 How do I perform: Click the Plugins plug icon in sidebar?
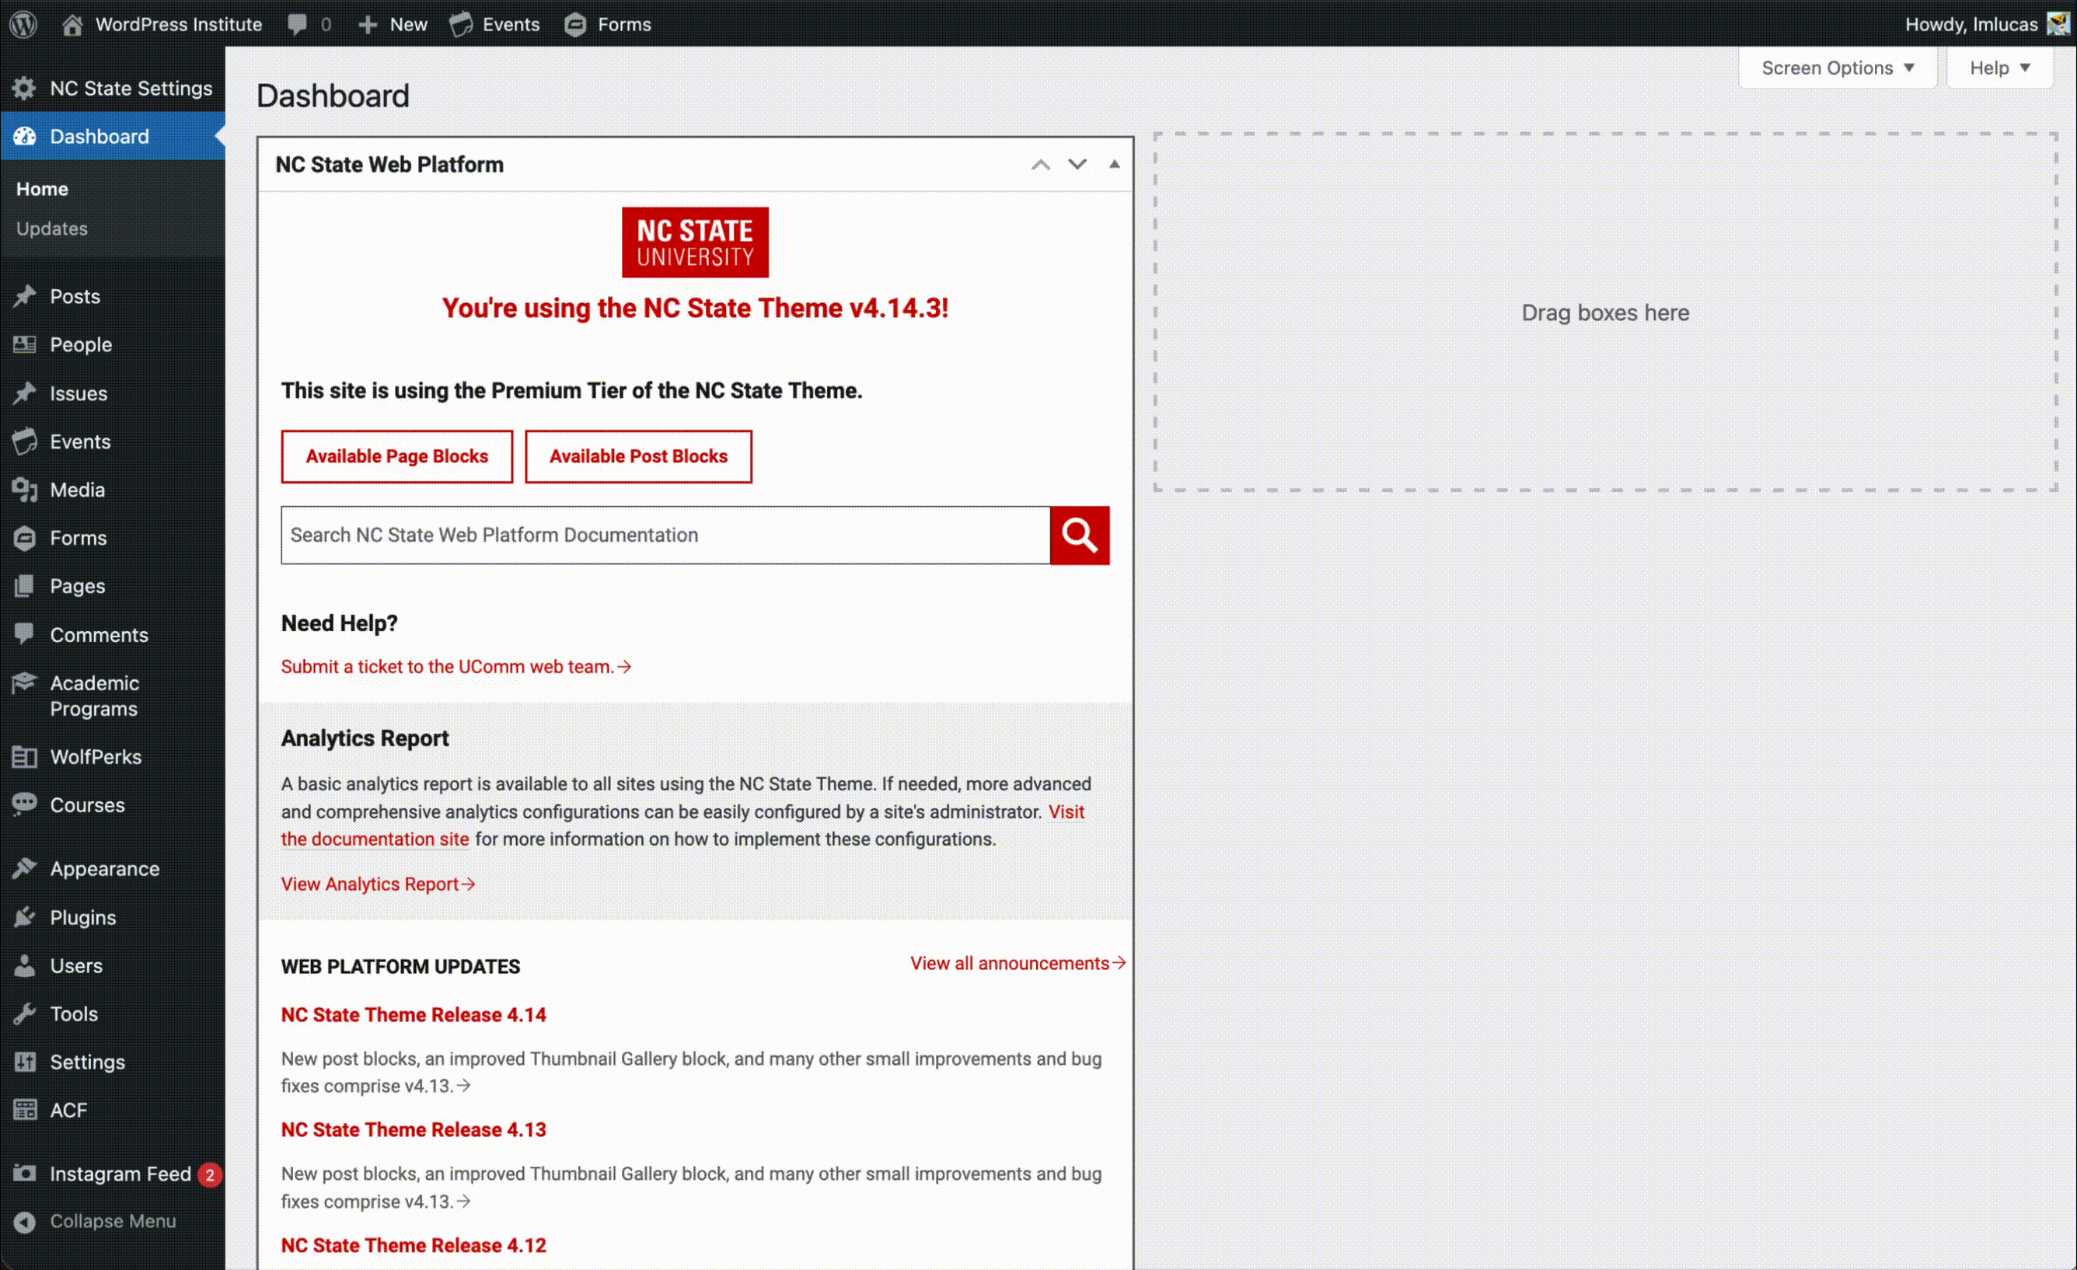[x=24, y=917]
